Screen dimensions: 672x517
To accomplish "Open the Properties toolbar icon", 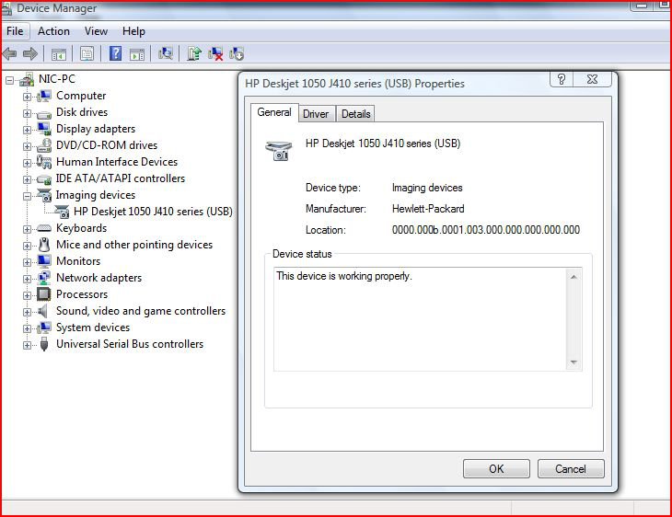I will point(87,54).
